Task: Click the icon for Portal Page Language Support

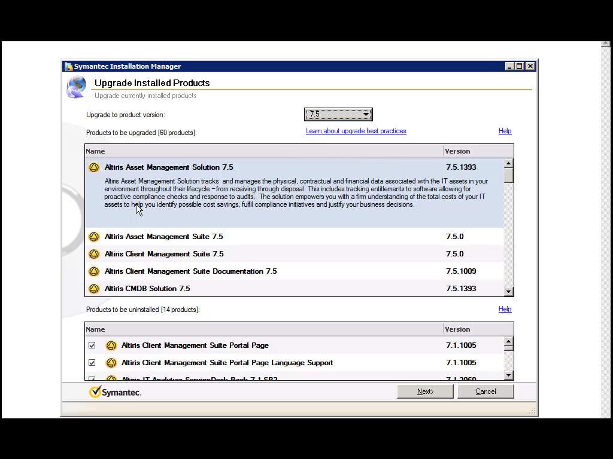Action: pos(111,363)
